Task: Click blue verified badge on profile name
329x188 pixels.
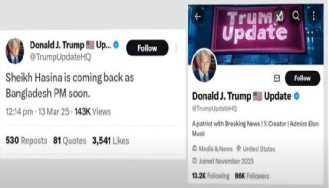Action: click(297, 96)
